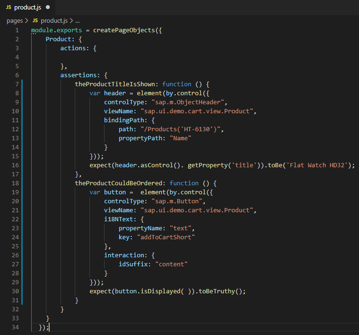
Task: Click the idSuffix "content" string
Action: click(171, 264)
